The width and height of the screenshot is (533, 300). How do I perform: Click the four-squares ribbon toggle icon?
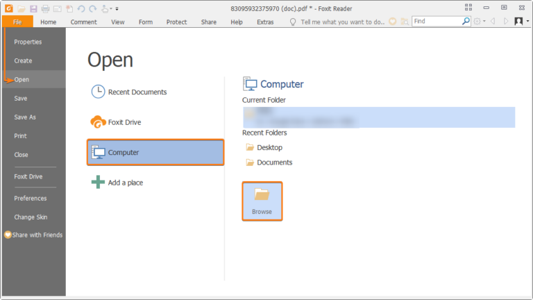point(468,8)
